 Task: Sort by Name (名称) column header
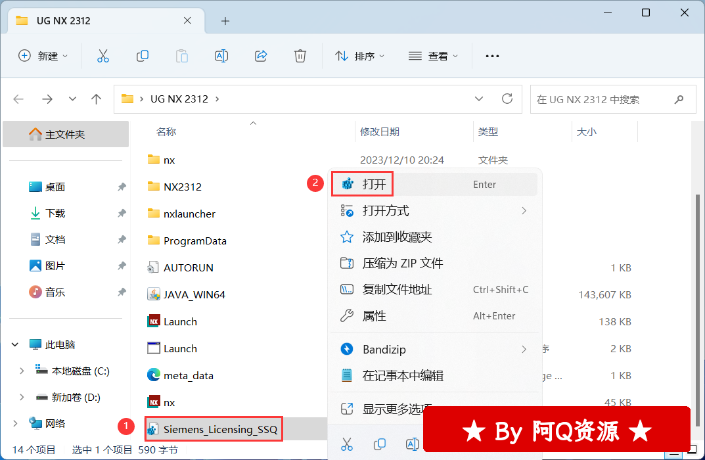click(x=166, y=131)
